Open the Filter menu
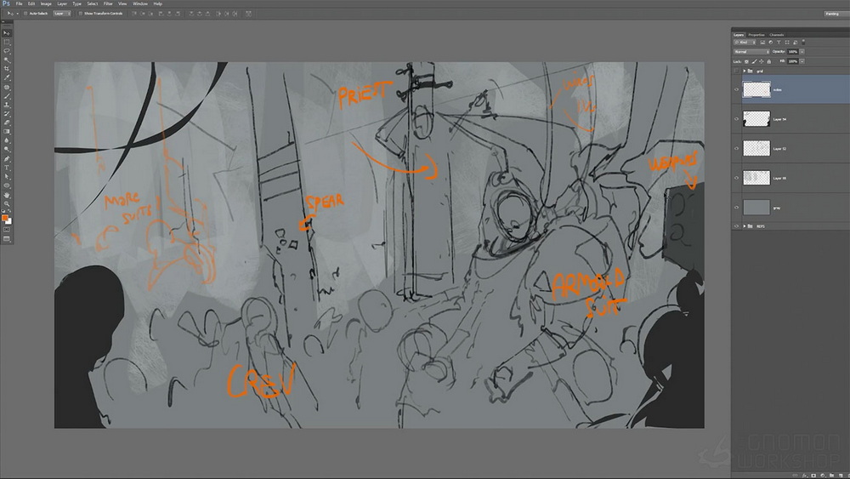 tap(108, 3)
